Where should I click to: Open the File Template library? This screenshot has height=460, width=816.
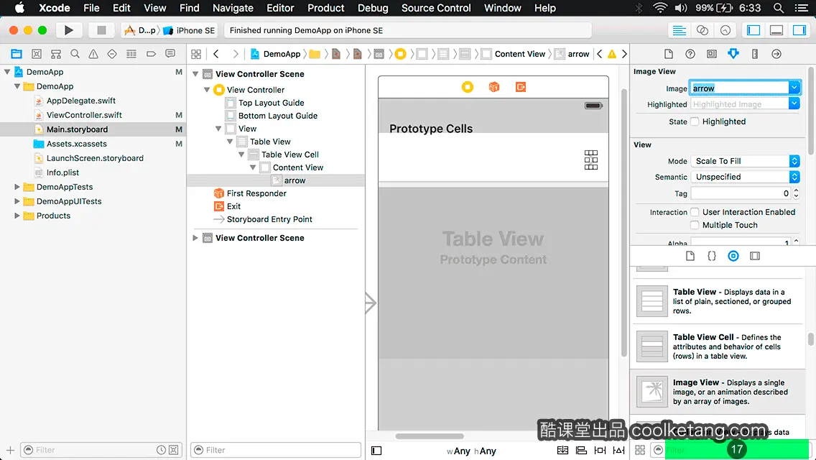690,256
